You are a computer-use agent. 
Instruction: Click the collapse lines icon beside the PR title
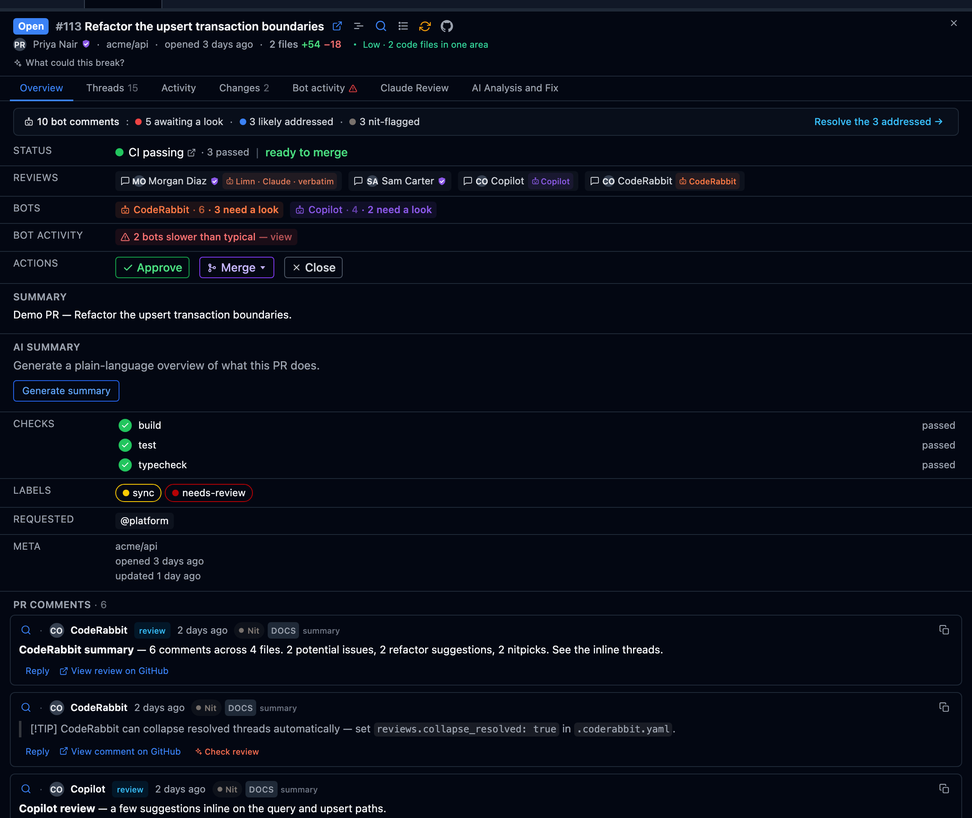point(358,26)
